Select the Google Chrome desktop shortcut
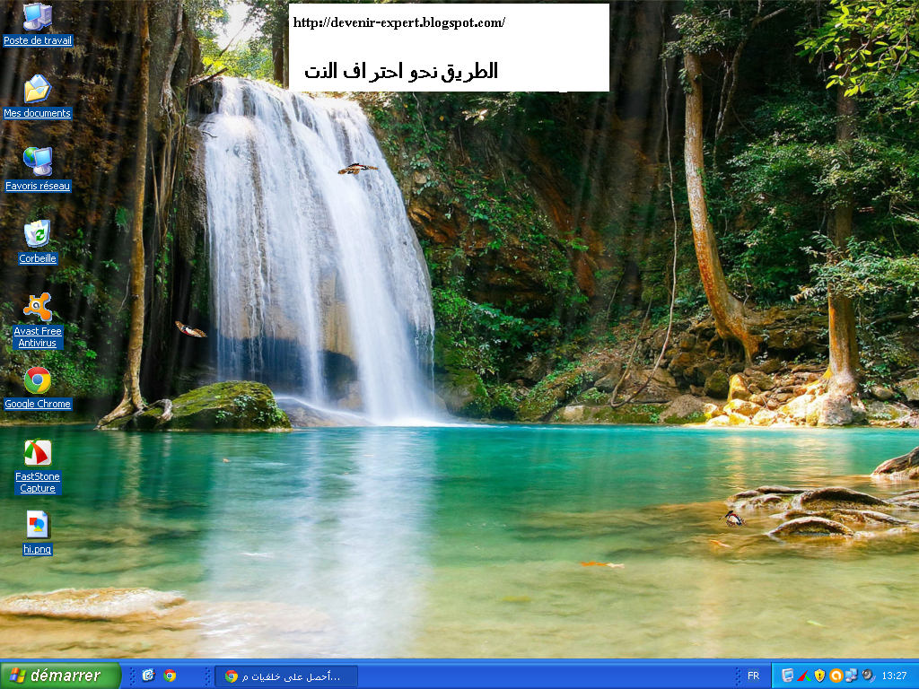The width and height of the screenshot is (919, 689). coord(38,388)
